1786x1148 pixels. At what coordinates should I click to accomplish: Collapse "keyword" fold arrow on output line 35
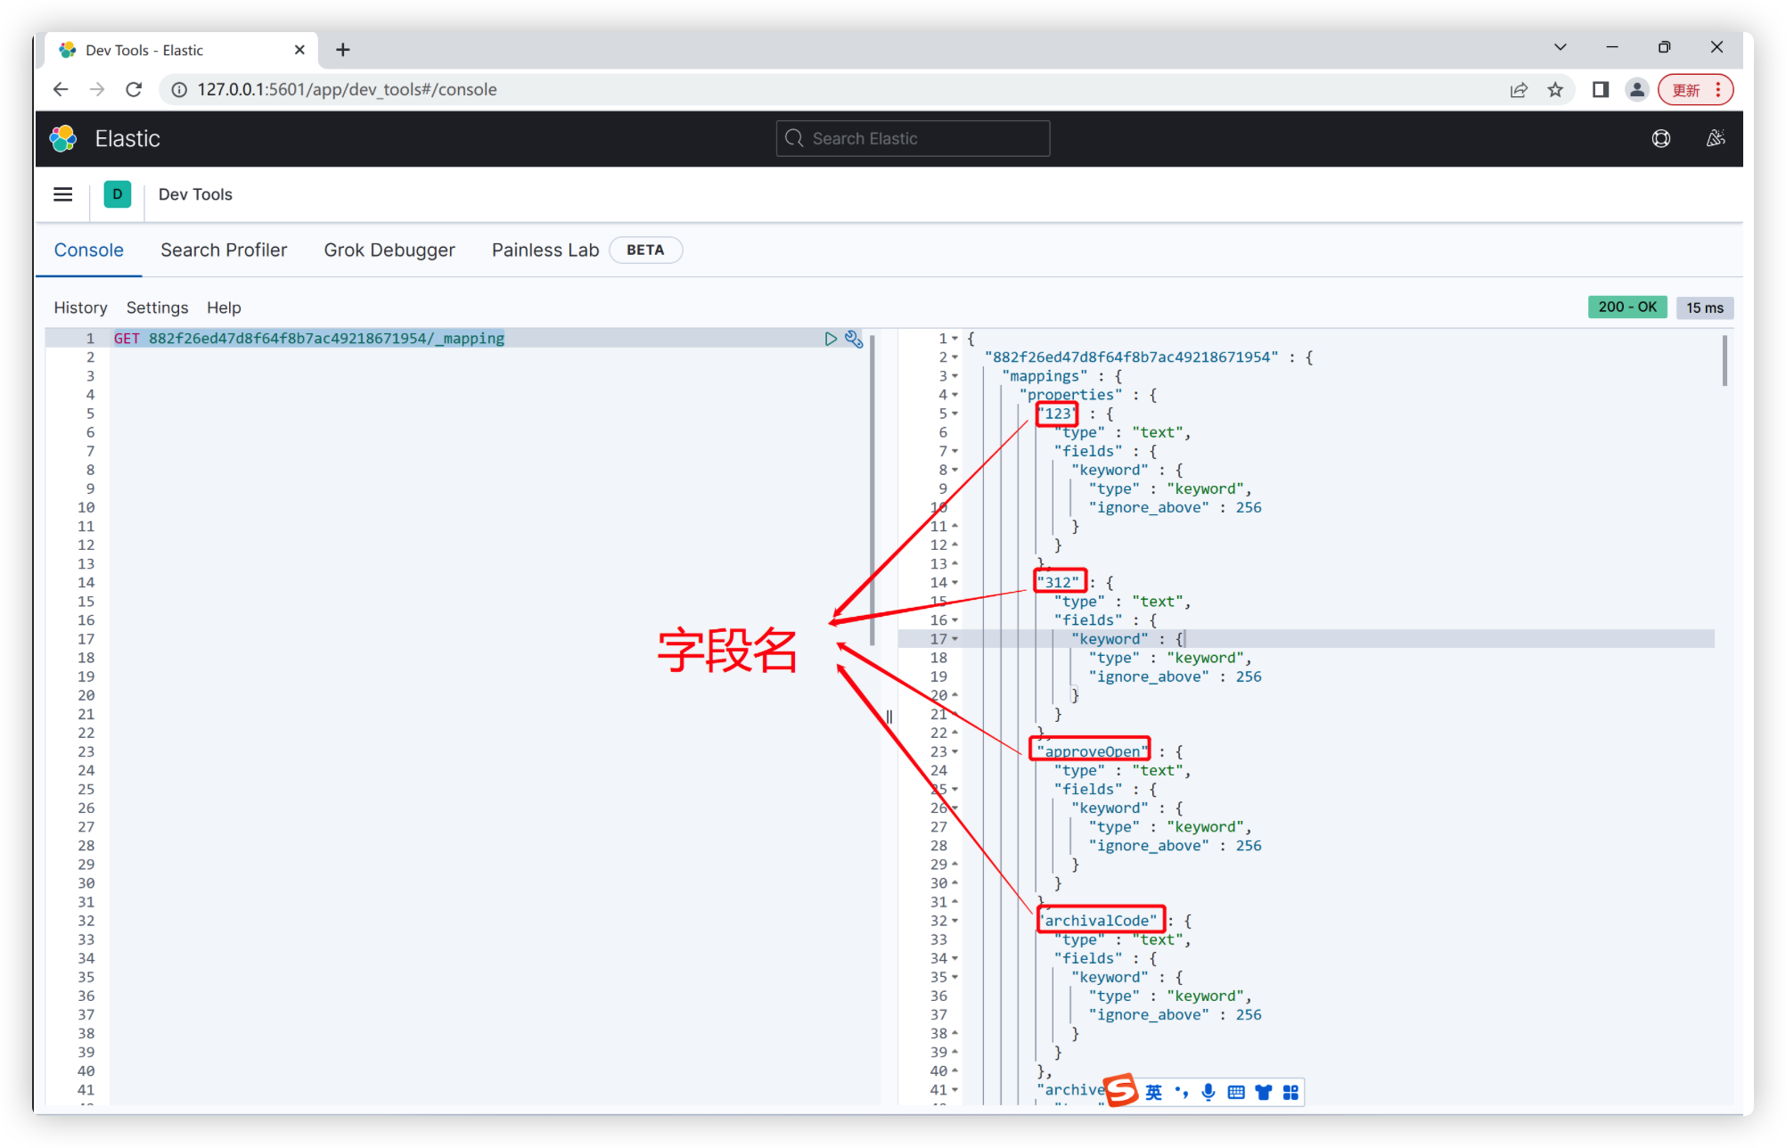coord(954,977)
